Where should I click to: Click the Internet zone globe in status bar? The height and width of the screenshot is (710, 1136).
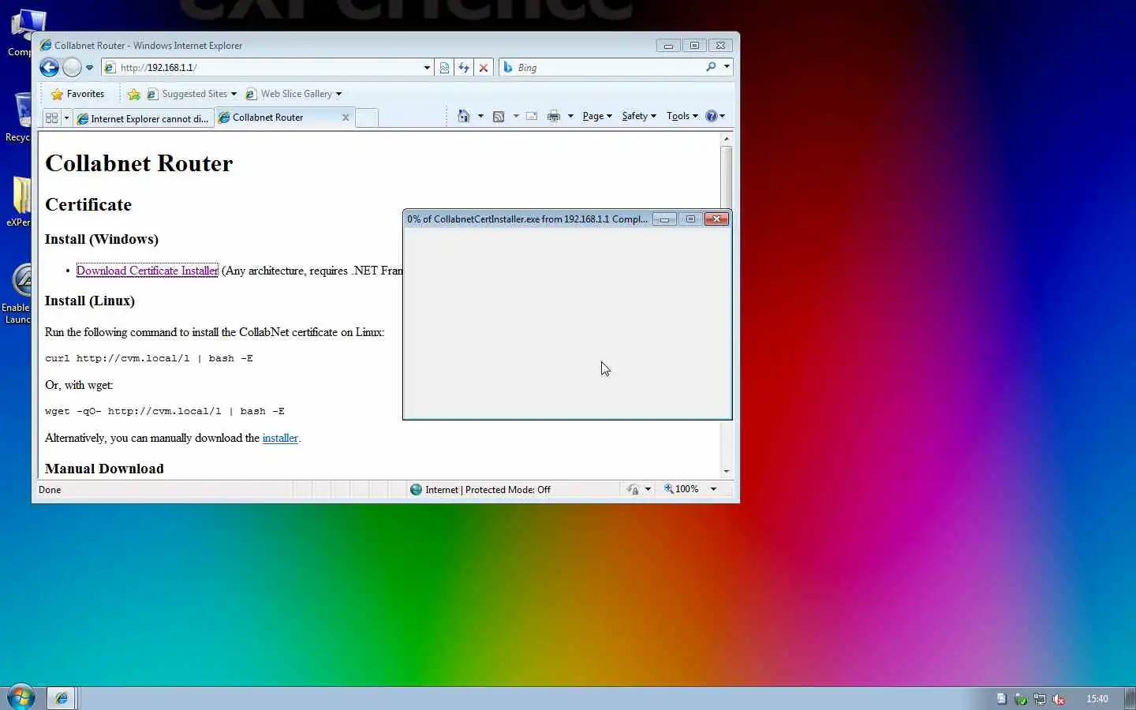[x=416, y=489]
